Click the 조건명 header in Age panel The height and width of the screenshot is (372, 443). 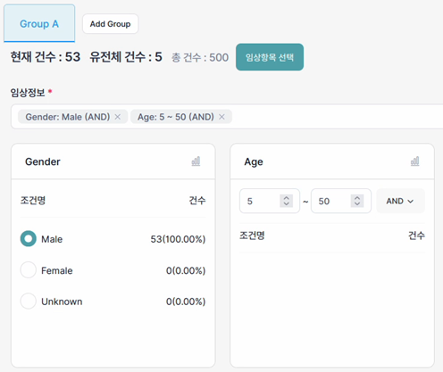(x=252, y=236)
